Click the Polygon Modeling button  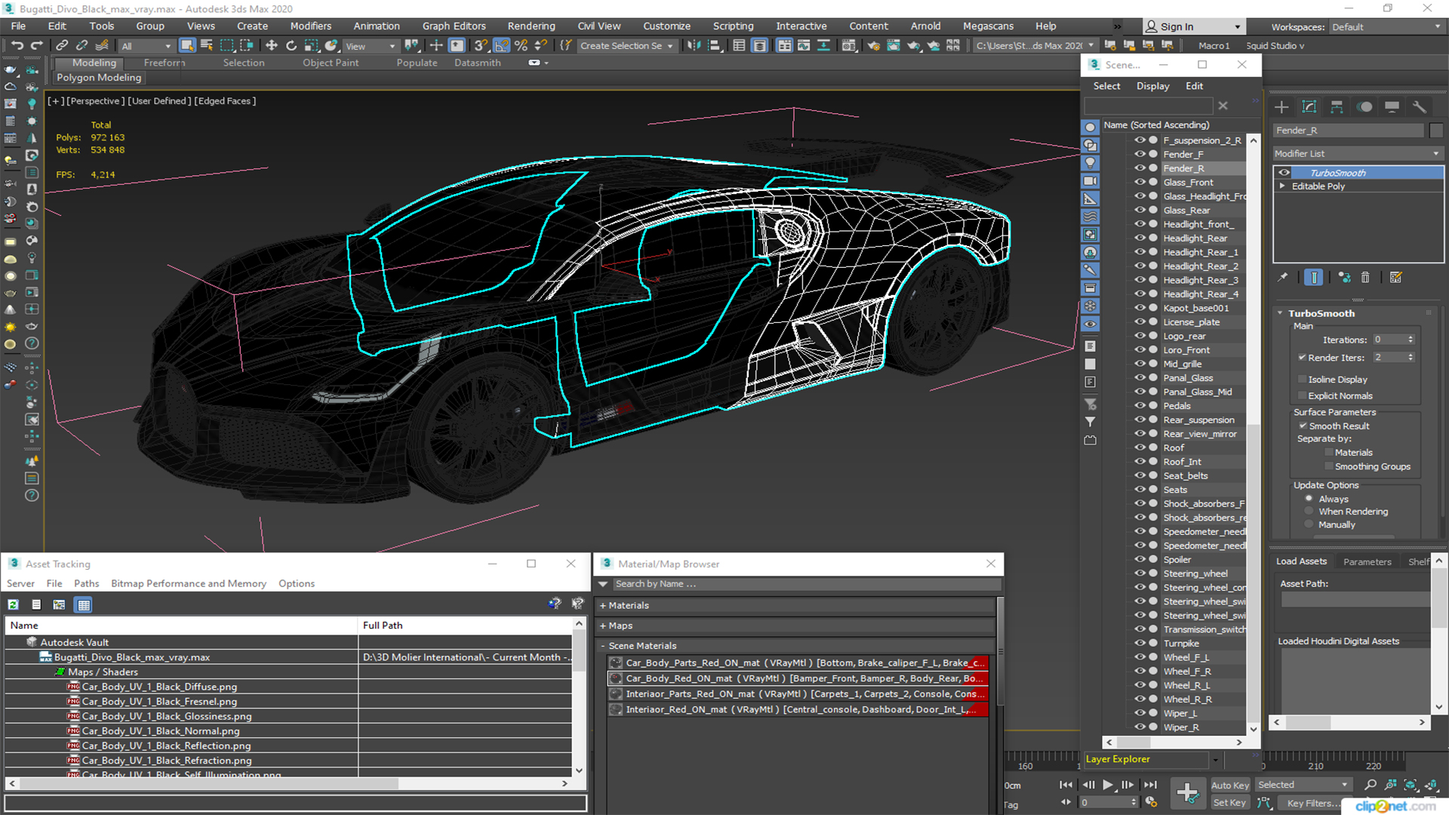coord(99,78)
